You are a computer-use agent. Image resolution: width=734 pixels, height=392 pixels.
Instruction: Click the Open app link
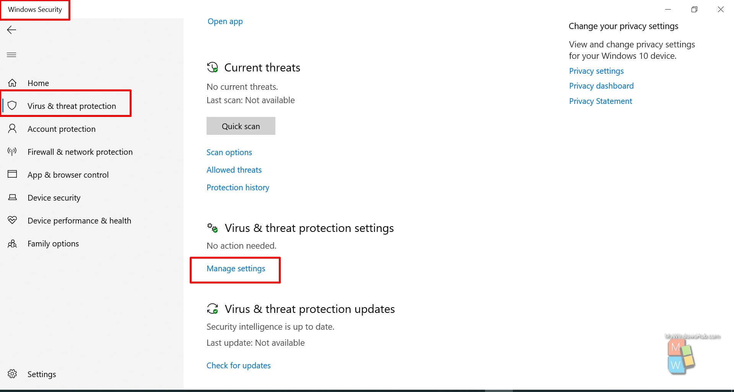tap(225, 21)
